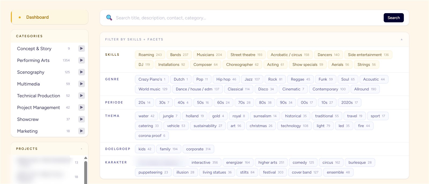The height and width of the screenshot is (184, 429).
Task: Expand Project Management category arrow
Action: 82,108
